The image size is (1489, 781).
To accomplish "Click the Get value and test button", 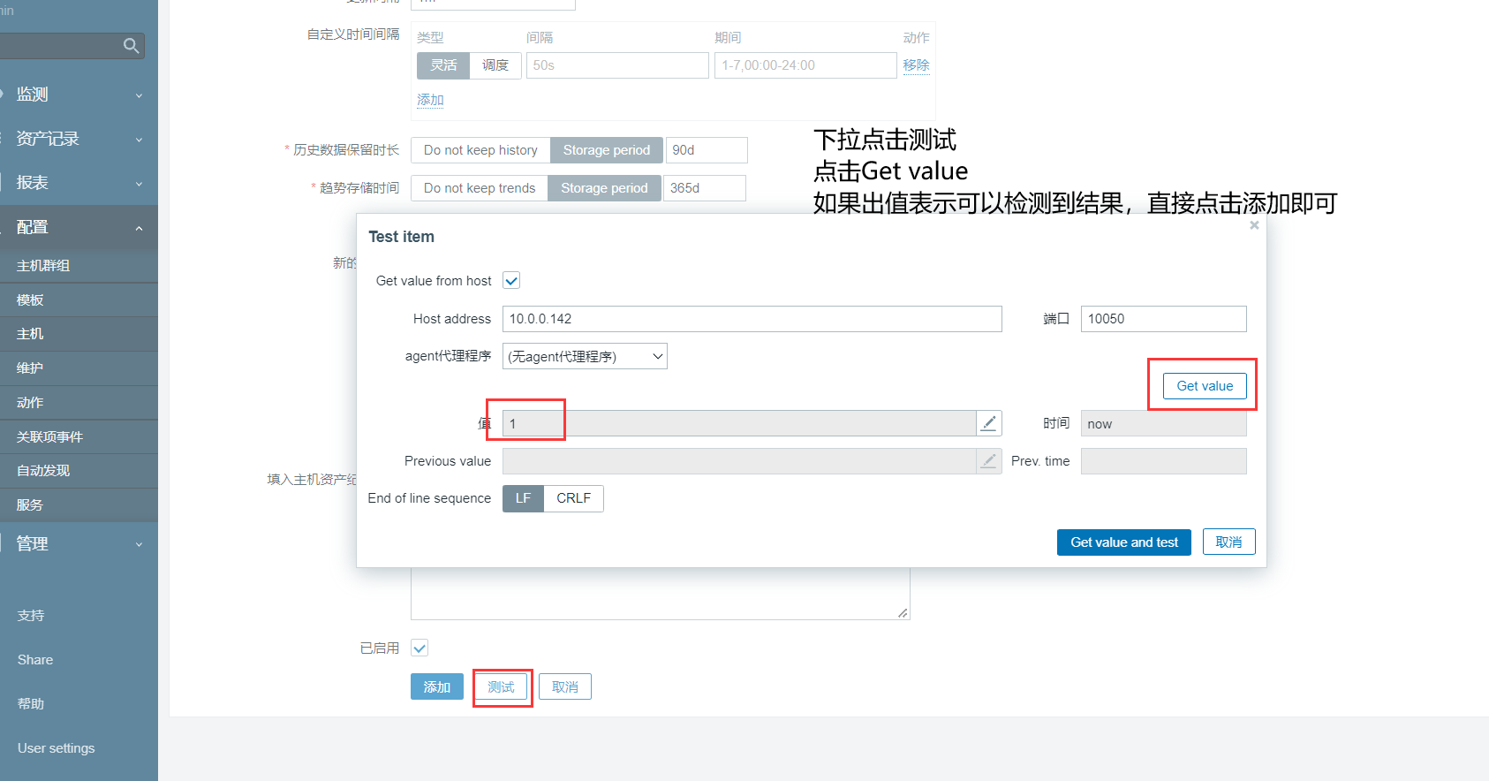I will tap(1124, 542).
